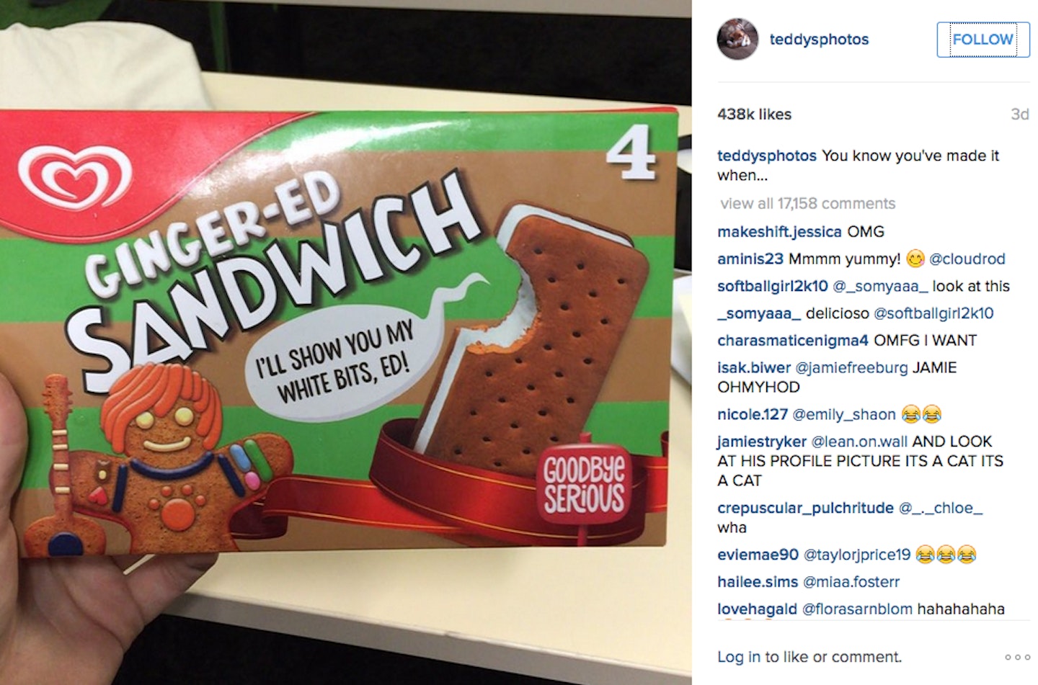The height and width of the screenshot is (685, 1038).
Task: Open nicole.127's profile link
Action: (x=753, y=414)
